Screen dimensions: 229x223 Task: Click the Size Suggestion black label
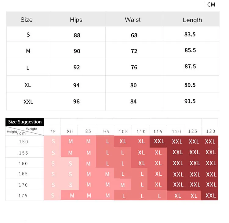(x=25, y=122)
